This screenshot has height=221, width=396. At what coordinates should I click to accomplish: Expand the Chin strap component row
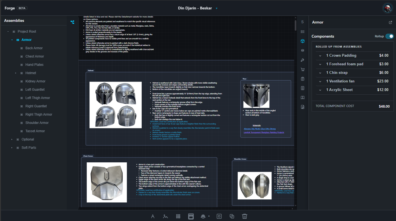320,73
